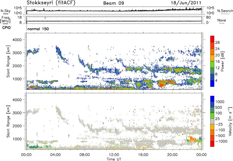The width and height of the screenshot is (233, 161).
Task: Click the '4' tick on Power colorbar
Action: [x=216, y=81]
